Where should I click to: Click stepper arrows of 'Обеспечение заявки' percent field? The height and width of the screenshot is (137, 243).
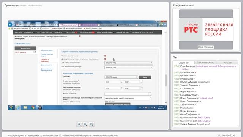(x=141, y=82)
